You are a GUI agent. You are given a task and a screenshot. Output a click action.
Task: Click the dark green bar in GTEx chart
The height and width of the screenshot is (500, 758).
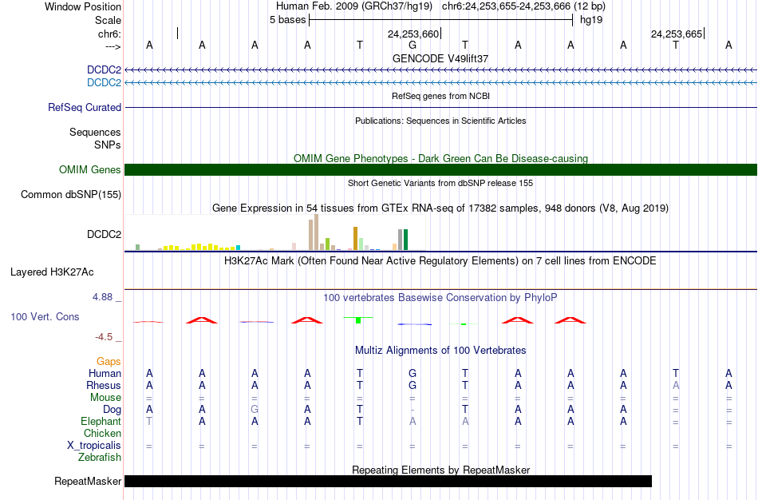405,240
